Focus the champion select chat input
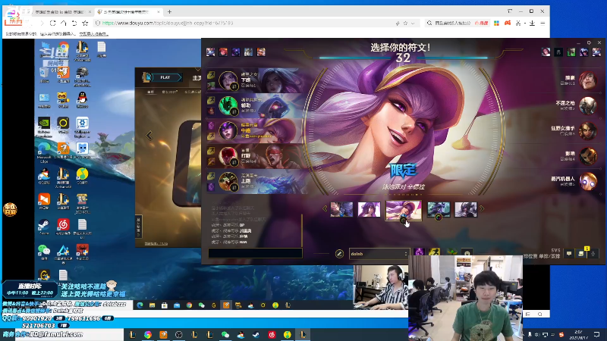Viewport: 607px width, 341px height. pos(255,253)
